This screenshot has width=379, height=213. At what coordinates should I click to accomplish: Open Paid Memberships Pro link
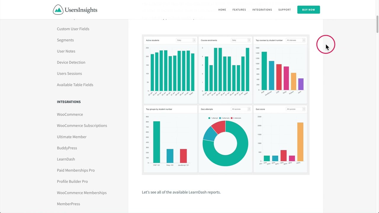tap(76, 170)
